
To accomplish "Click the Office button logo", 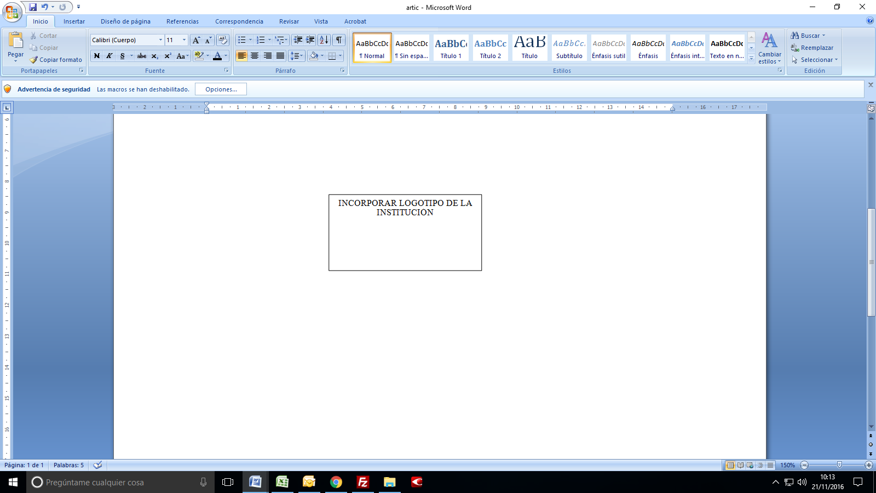I will [11, 11].
